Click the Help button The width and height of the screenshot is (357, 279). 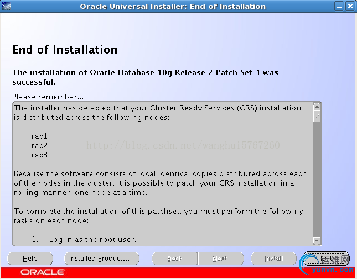pos(30,259)
